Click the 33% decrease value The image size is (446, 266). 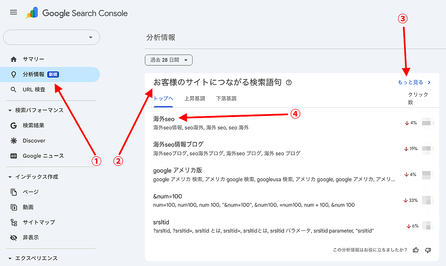coord(411,200)
